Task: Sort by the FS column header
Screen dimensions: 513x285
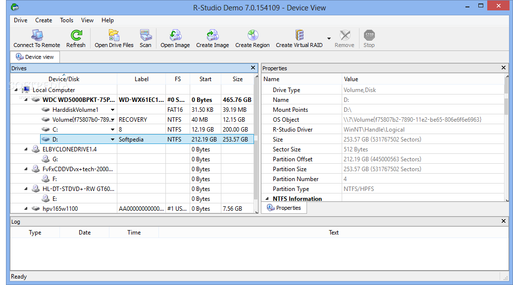Action: pos(178,79)
